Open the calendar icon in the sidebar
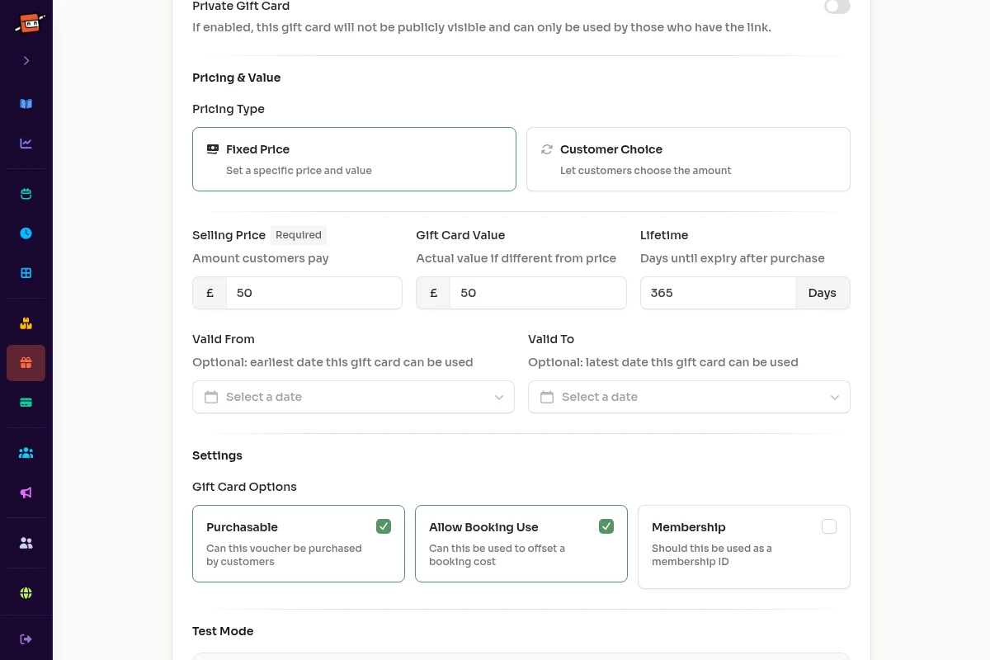Viewport: 990px width, 660px height. click(x=26, y=194)
